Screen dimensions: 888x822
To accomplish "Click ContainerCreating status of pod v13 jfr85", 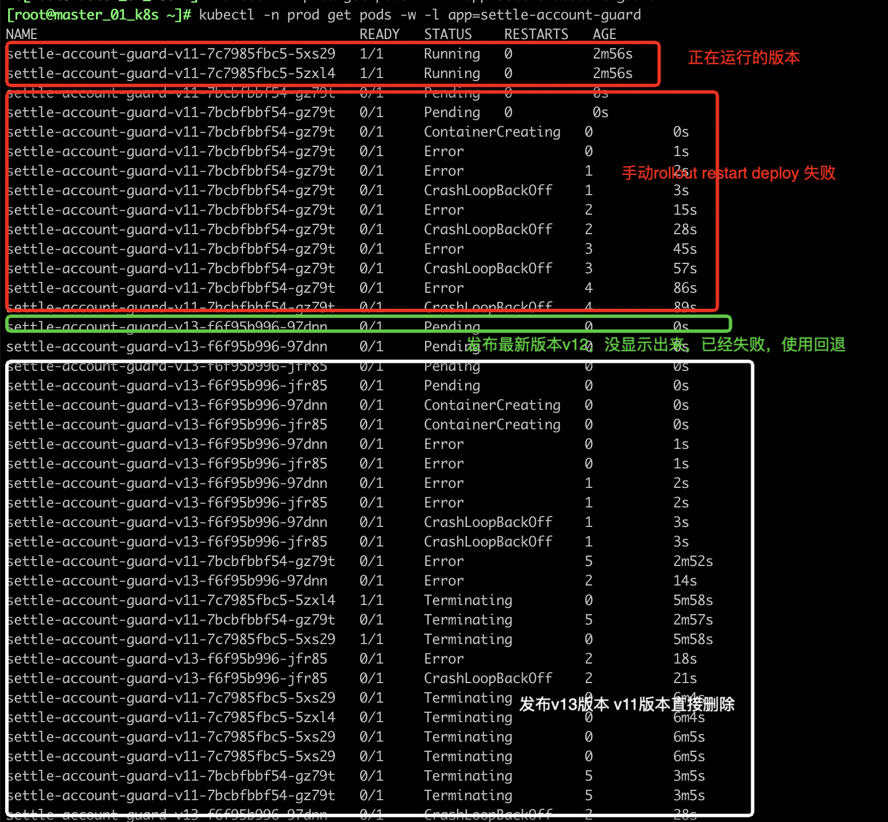I will pos(492,425).
